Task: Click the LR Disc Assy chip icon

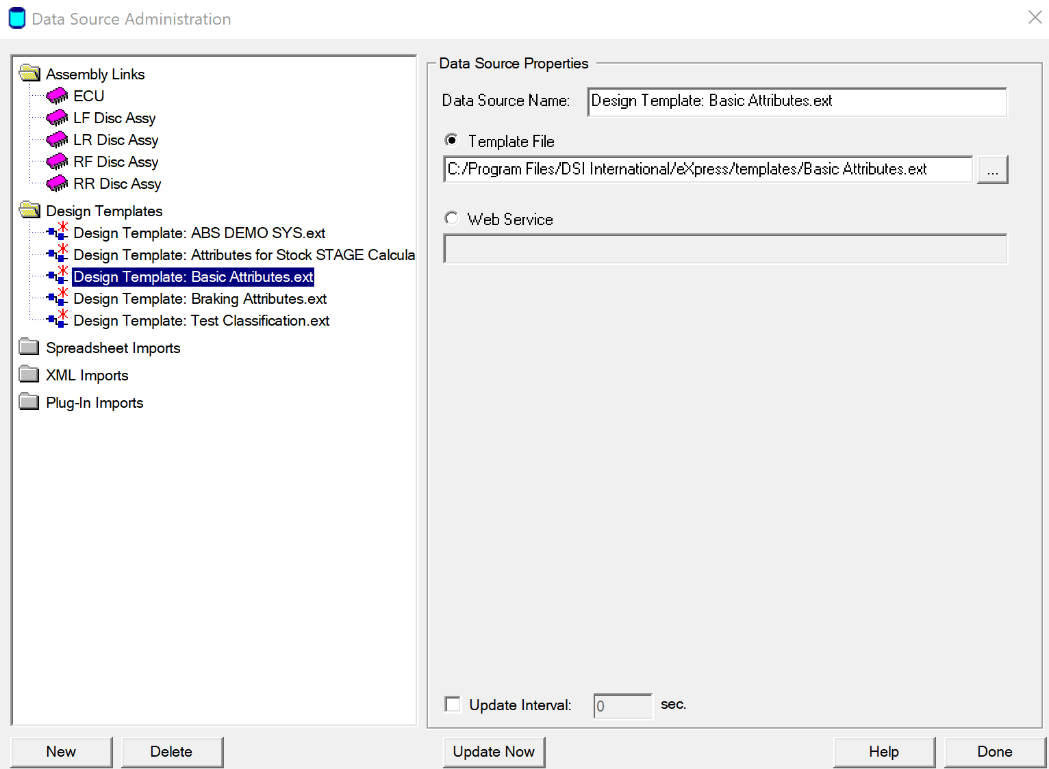Action: (57, 140)
